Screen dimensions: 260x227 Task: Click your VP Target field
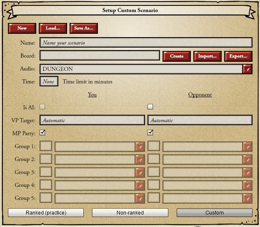(x=92, y=120)
